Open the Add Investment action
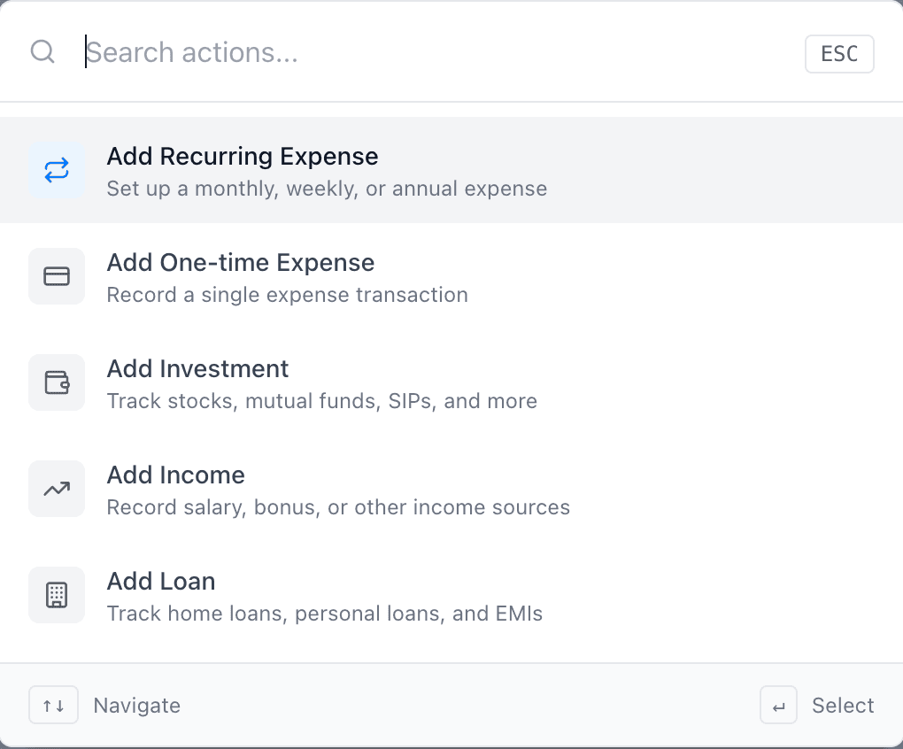 (451, 382)
